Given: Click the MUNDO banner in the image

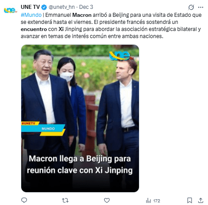Looking at the screenshot, I should point(48,128).
